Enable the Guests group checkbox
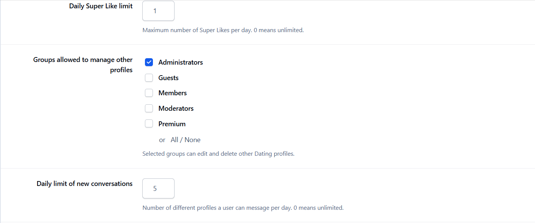This screenshot has height=223, width=535. pyautogui.click(x=149, y=78)
